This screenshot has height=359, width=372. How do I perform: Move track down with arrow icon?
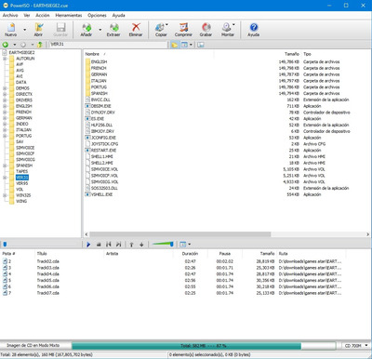pos(141,245)
